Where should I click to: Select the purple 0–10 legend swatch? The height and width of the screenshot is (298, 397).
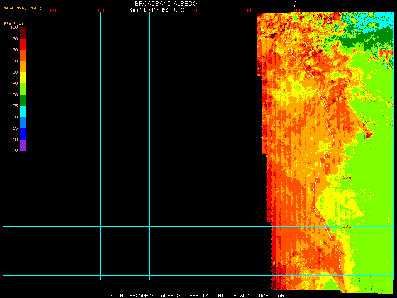pyautogui.click(x=23, y=145)
